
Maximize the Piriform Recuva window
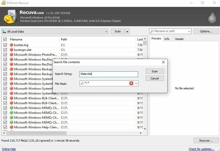pos(203,3)
